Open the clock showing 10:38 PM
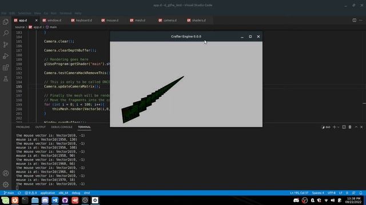The width and height of the screenshot is (366, 205). coord(353,200)
